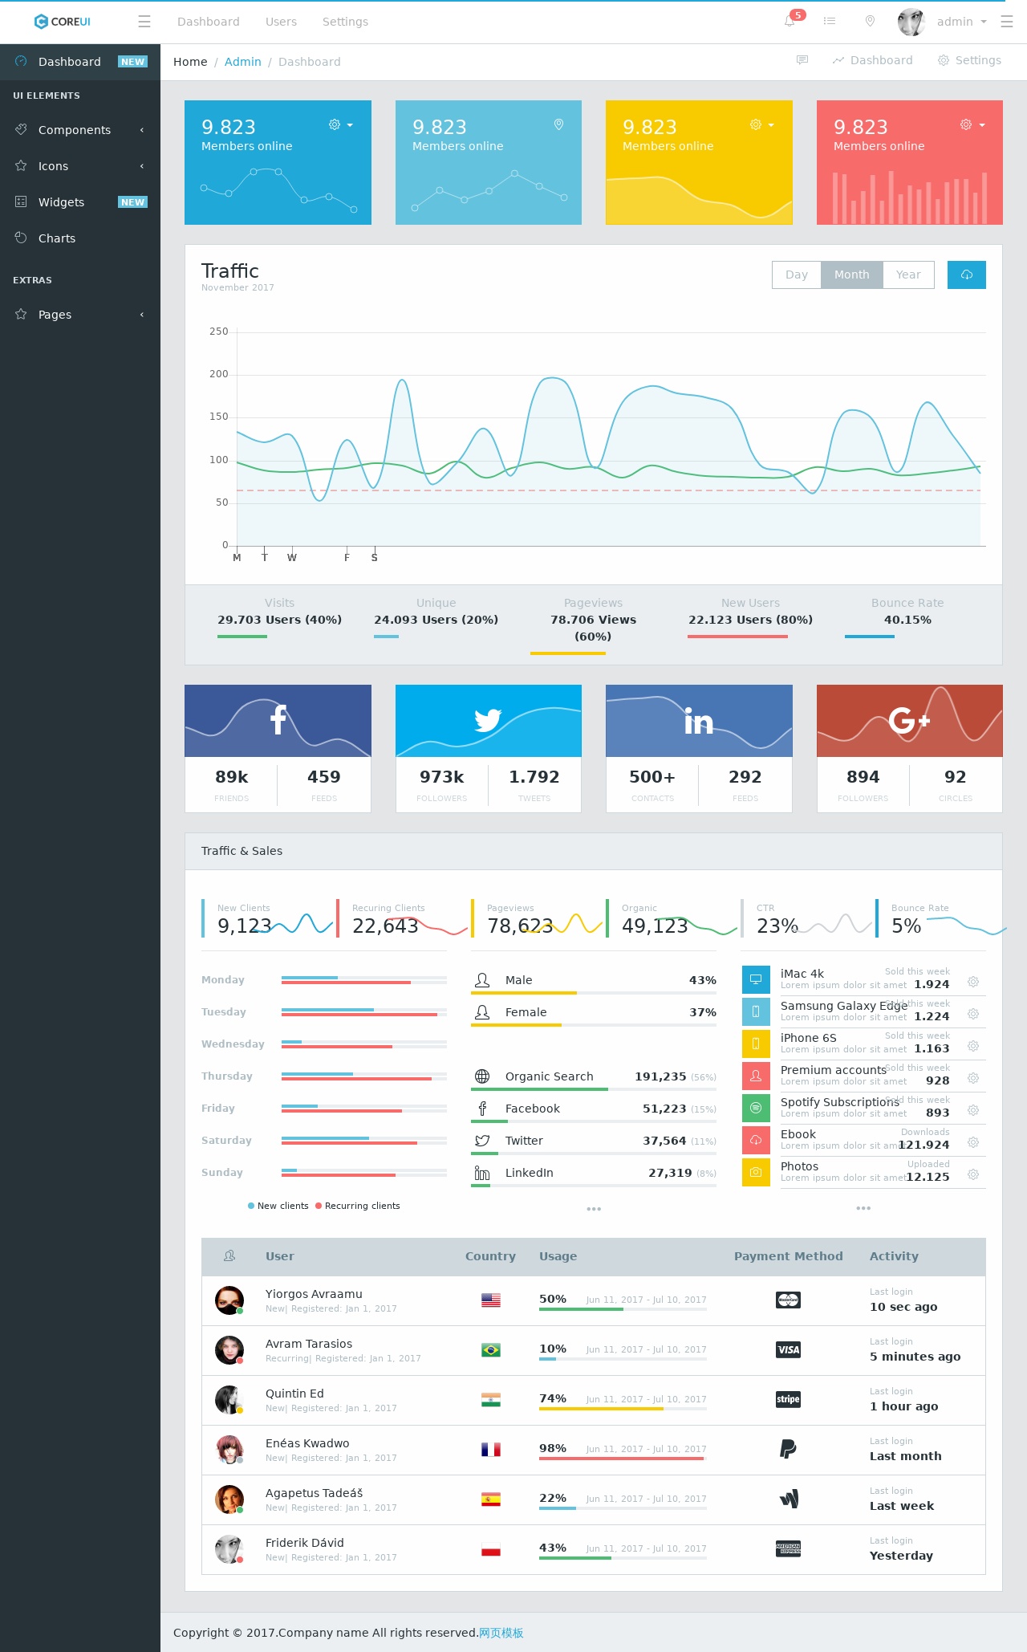
Task: Click the speech bubble icon in breadcrumb bar
Action: pos(802,60)
